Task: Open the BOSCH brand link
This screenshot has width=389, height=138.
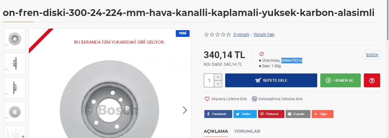Action: [372, 55]
